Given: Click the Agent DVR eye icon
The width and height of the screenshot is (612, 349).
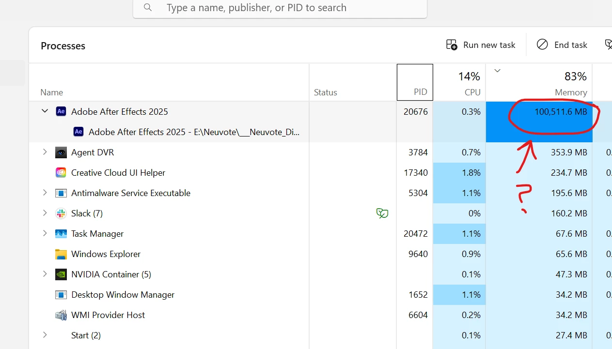Looking at the screenshot, I should point(61,152).
